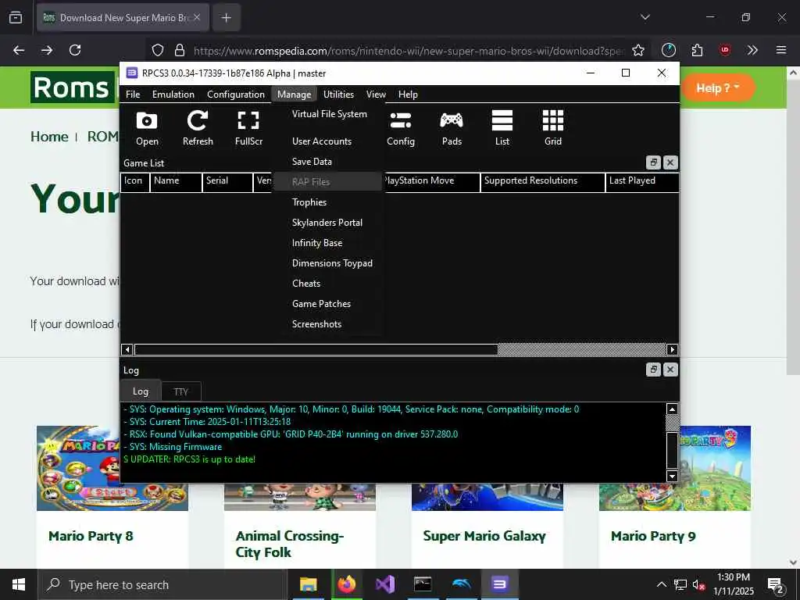Sort by Supported Resolutions column header
The image size is (800, 600).
coord(542,181)
